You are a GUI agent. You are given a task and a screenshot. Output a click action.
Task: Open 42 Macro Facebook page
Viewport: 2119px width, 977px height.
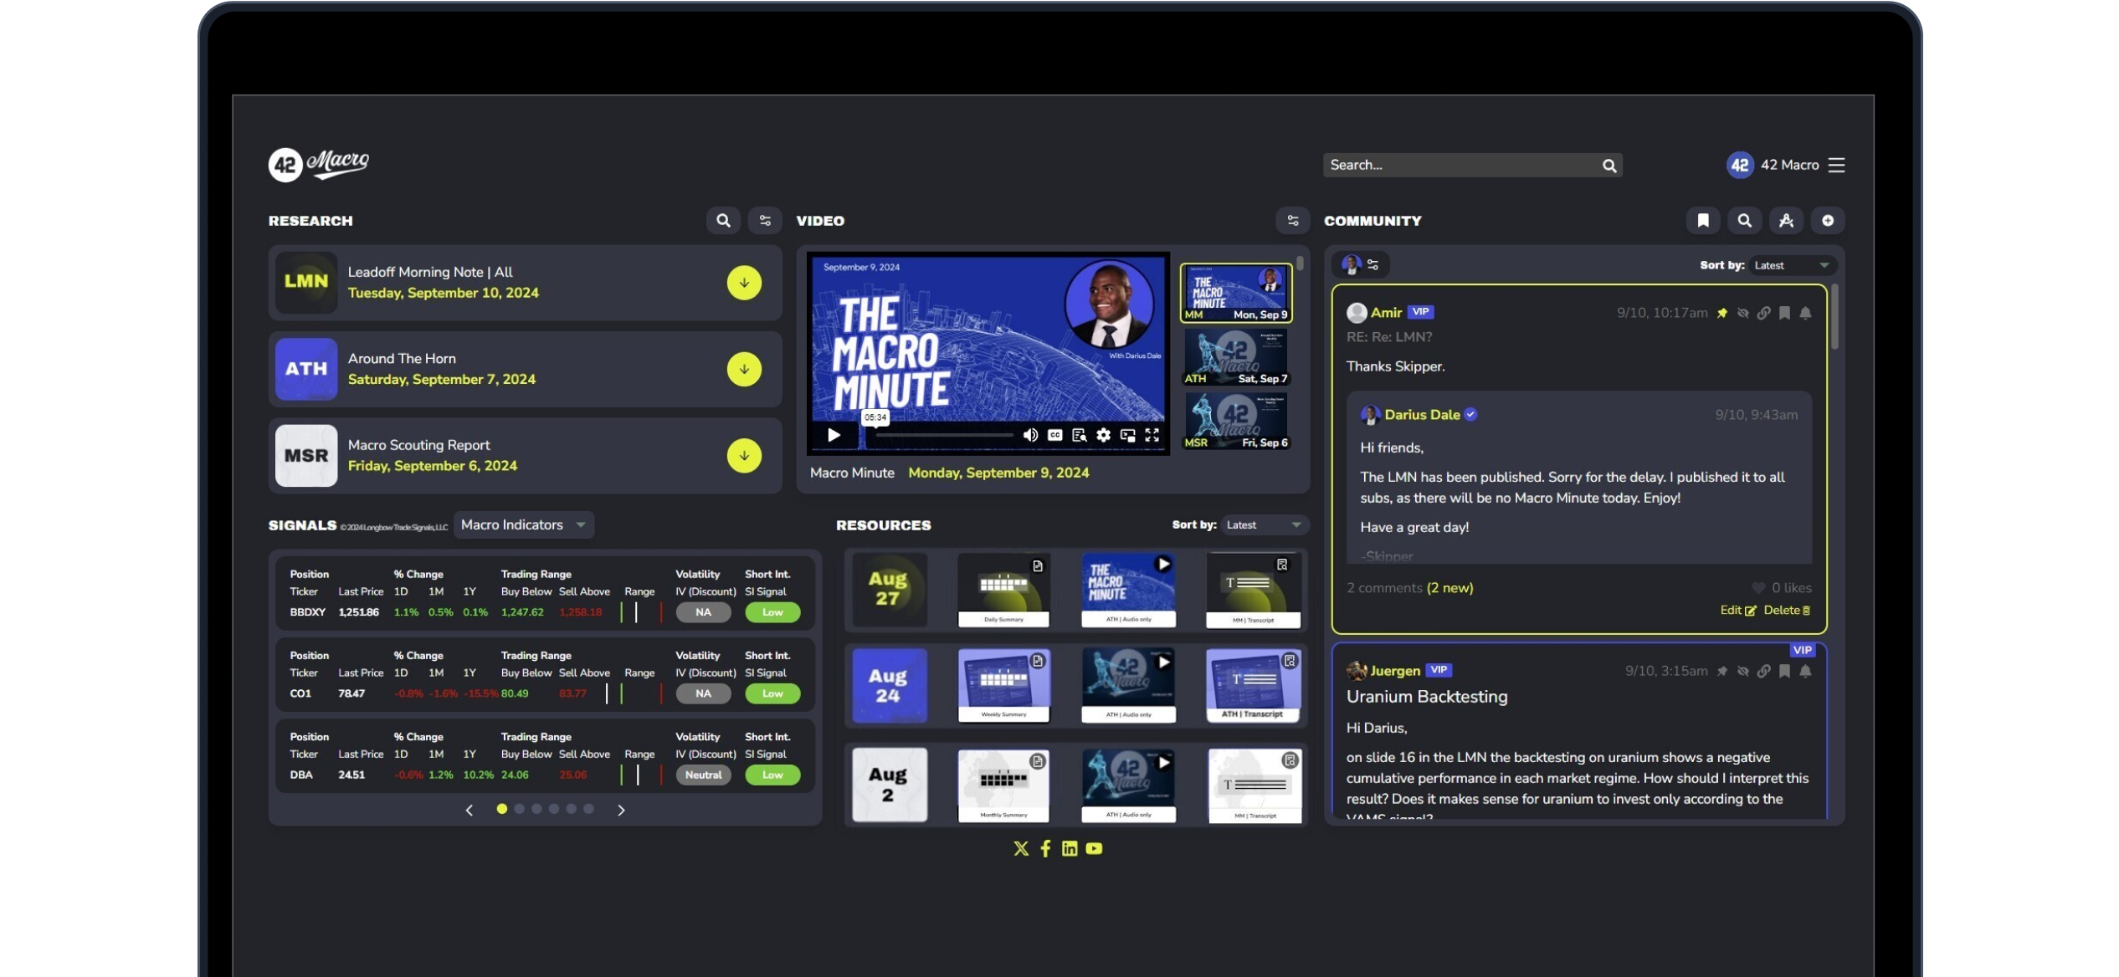coord(1045,848)
